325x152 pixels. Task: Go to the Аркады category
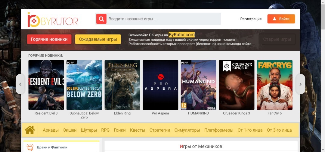tap(51, 130)
